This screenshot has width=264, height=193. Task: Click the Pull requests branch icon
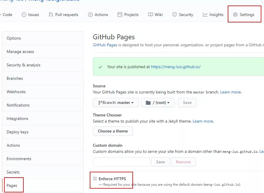(51, 15)
